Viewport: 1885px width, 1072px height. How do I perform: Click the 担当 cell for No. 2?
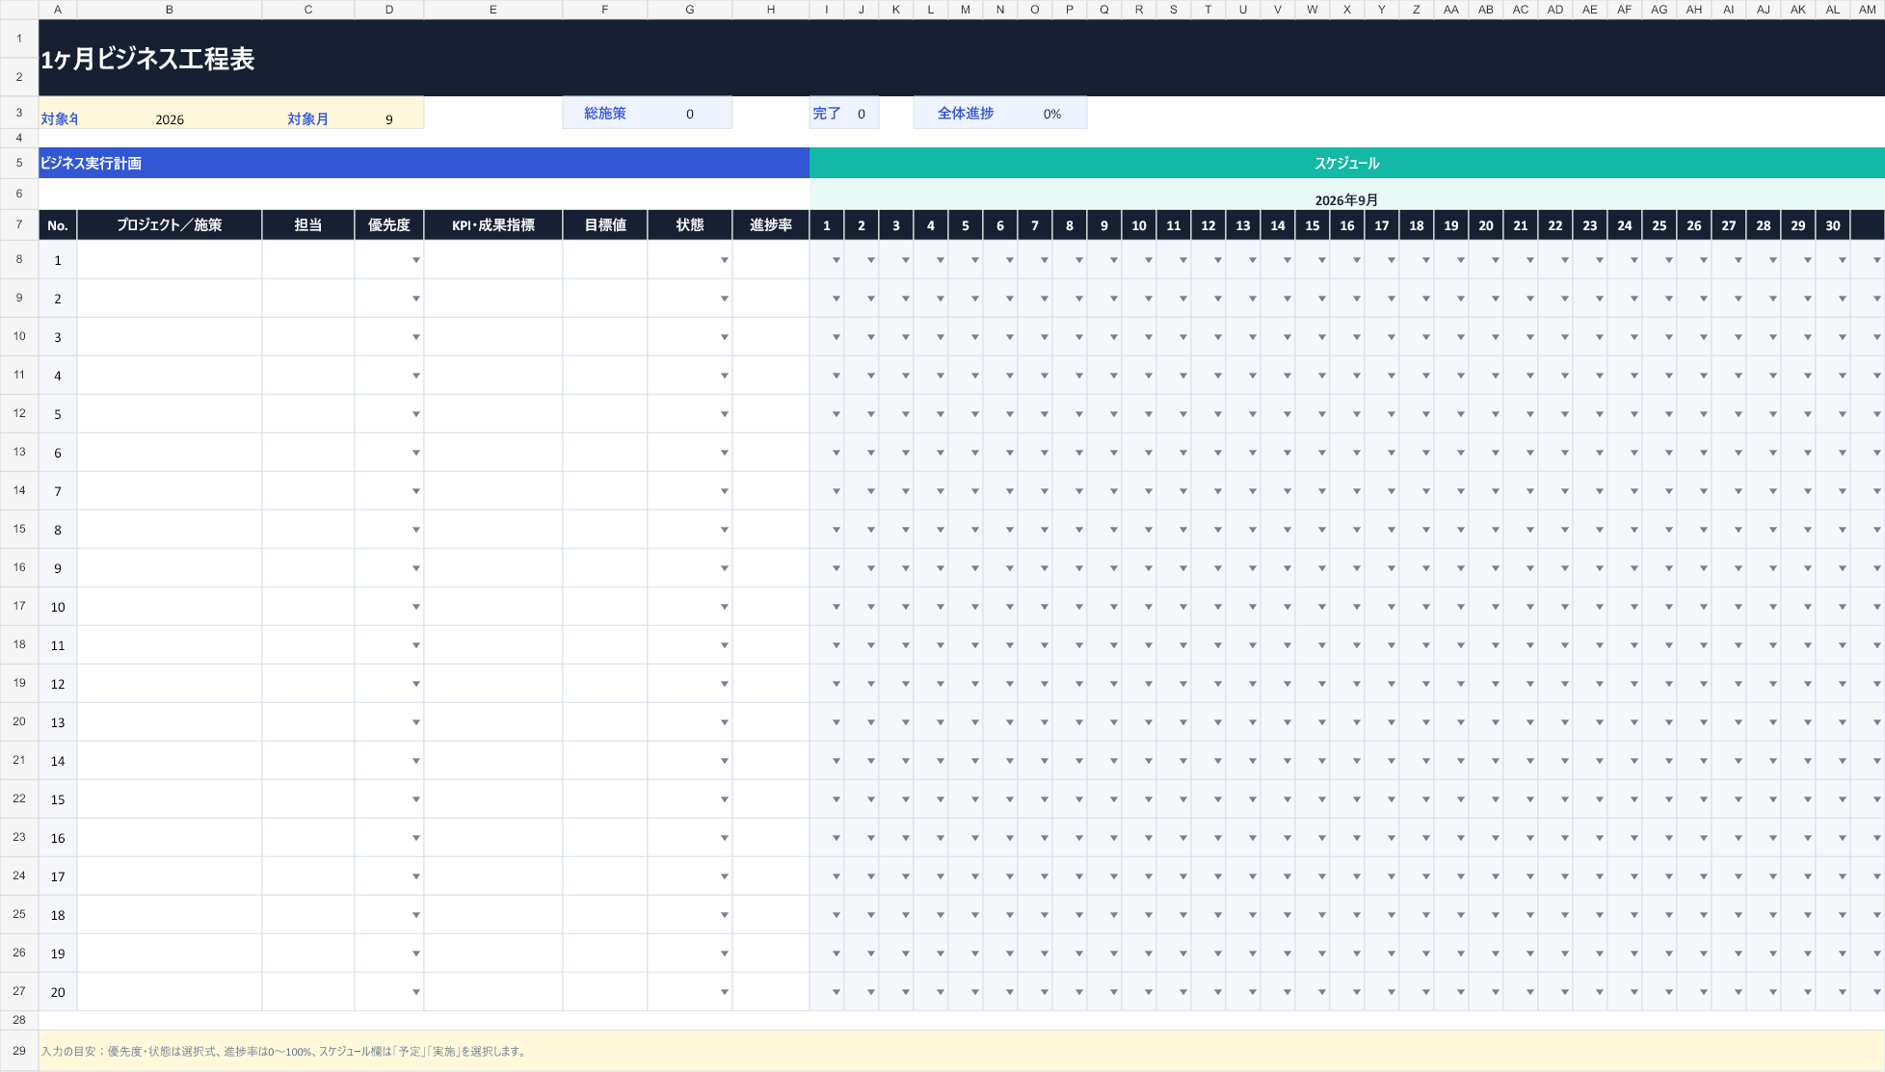pos(308,299)
